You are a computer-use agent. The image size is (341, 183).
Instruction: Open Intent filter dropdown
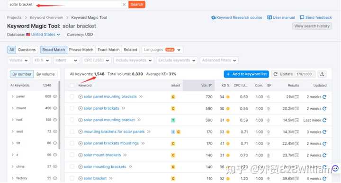(66, 61)
